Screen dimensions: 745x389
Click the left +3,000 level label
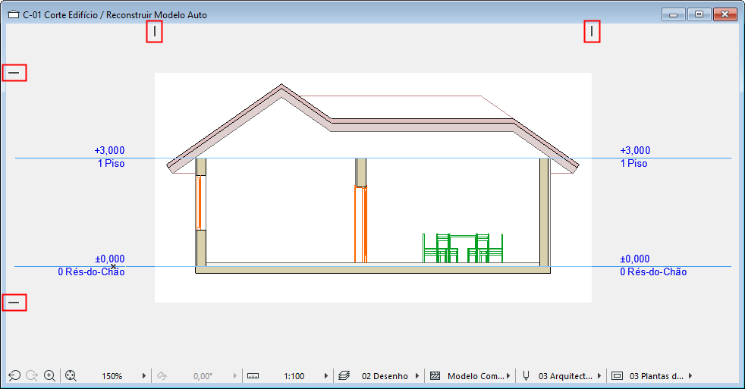pos(109,151)
